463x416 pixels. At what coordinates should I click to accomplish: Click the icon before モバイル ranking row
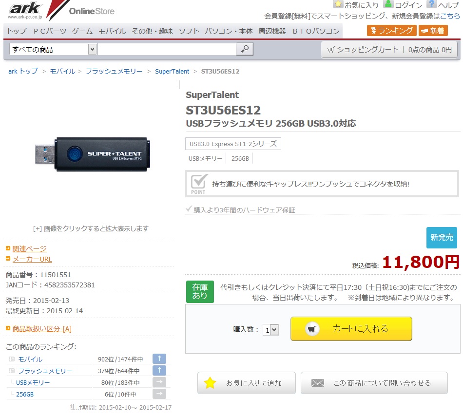point(12,359)
